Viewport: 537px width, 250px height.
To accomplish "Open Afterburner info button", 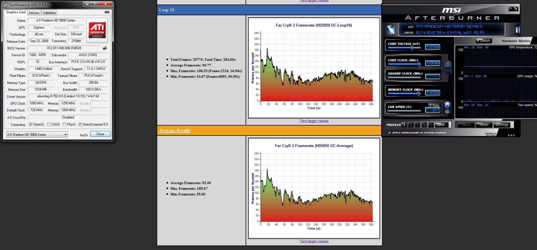I will pos(517,30).
